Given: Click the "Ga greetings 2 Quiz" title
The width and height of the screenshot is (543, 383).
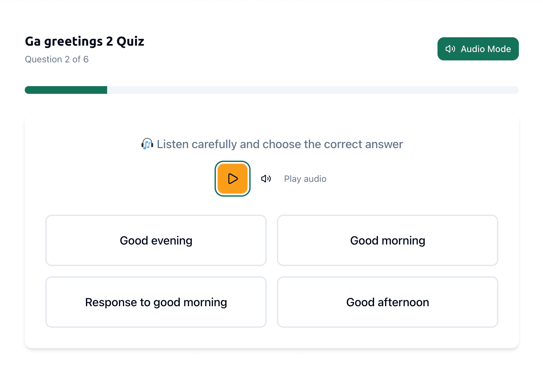Looking at the screenshot, I should pos(85,41).
